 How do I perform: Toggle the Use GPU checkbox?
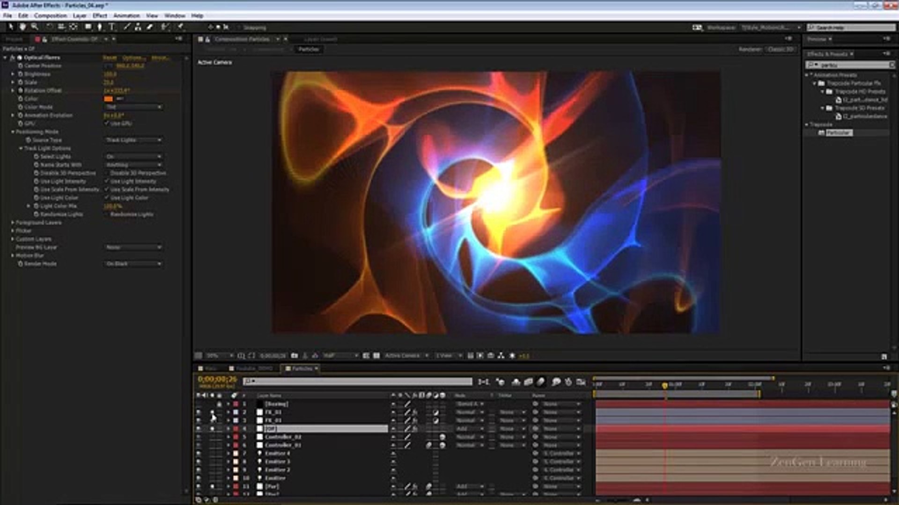pos(107,123)
